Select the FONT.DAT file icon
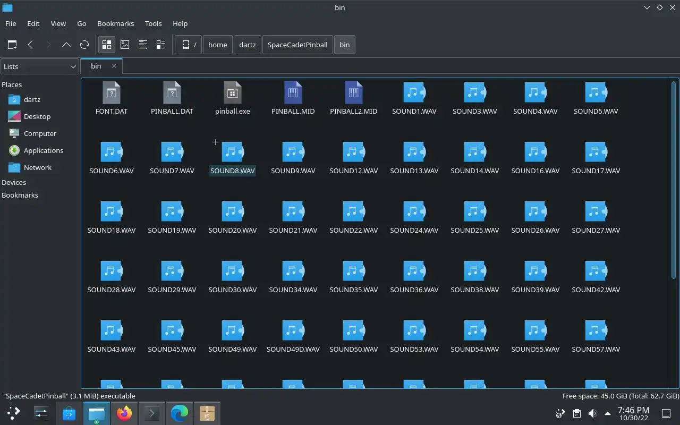Viewport: 680px width, 425px height. pos(112,92)
